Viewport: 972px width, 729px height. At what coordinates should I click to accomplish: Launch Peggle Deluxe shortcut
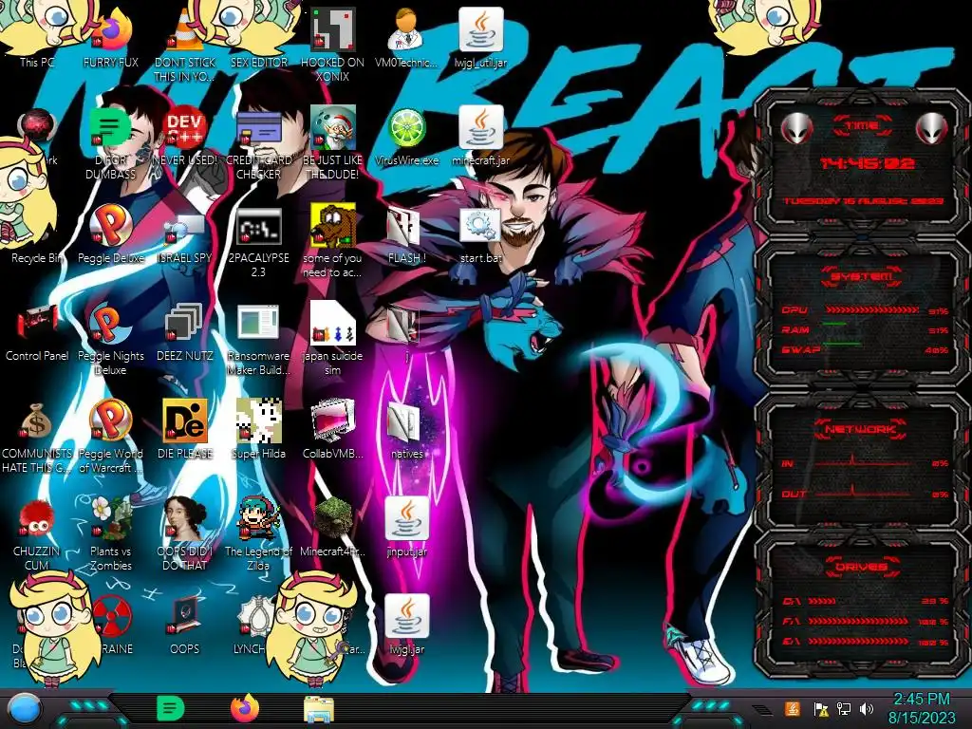click(x=110, y=234)
